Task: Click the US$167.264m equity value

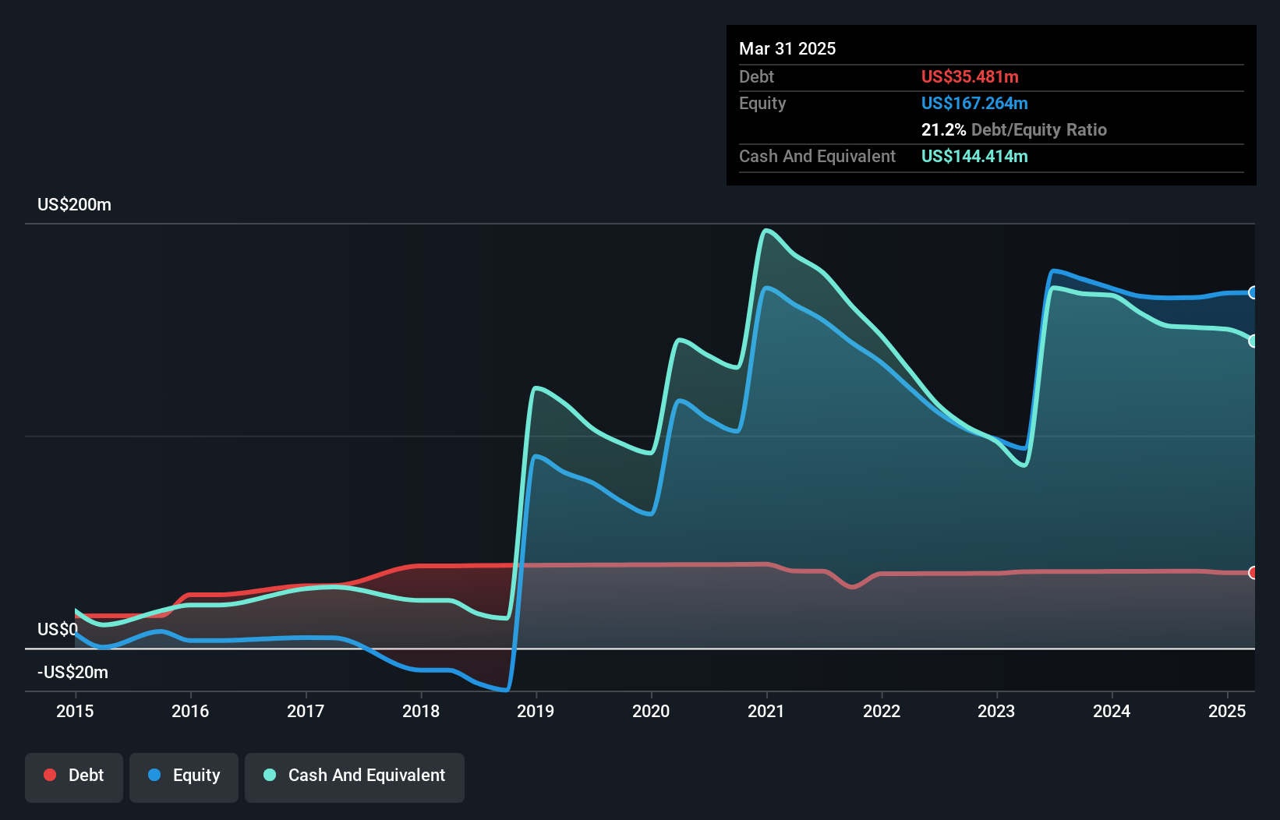Action: [974, 103]
